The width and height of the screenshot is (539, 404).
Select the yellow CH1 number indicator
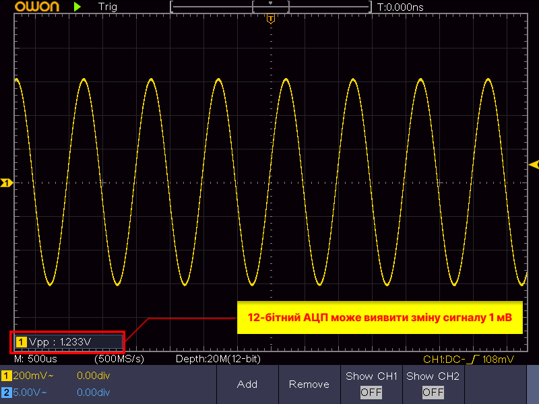click(x=6, y=376)
